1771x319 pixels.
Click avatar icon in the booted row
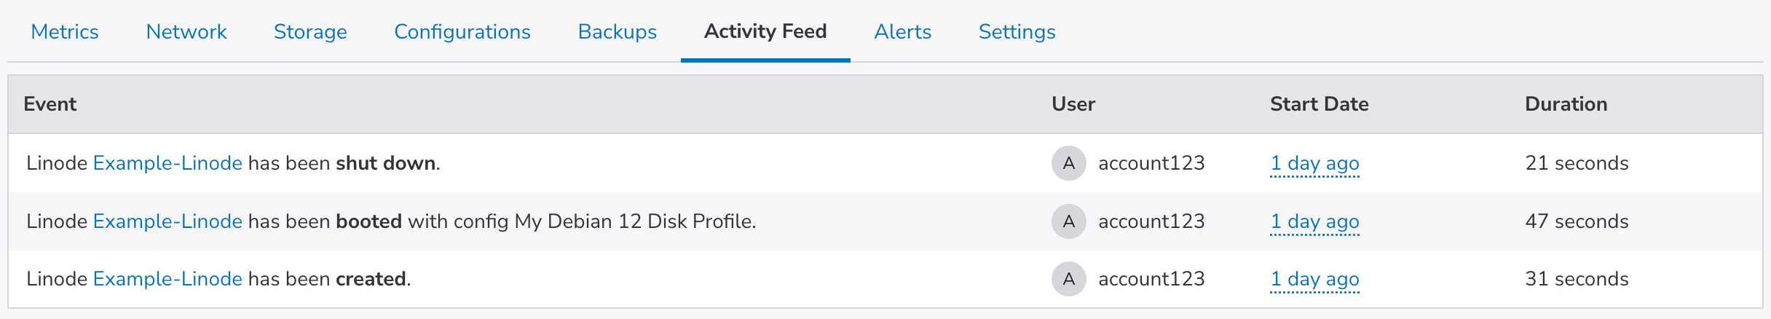pos(1068,221)
